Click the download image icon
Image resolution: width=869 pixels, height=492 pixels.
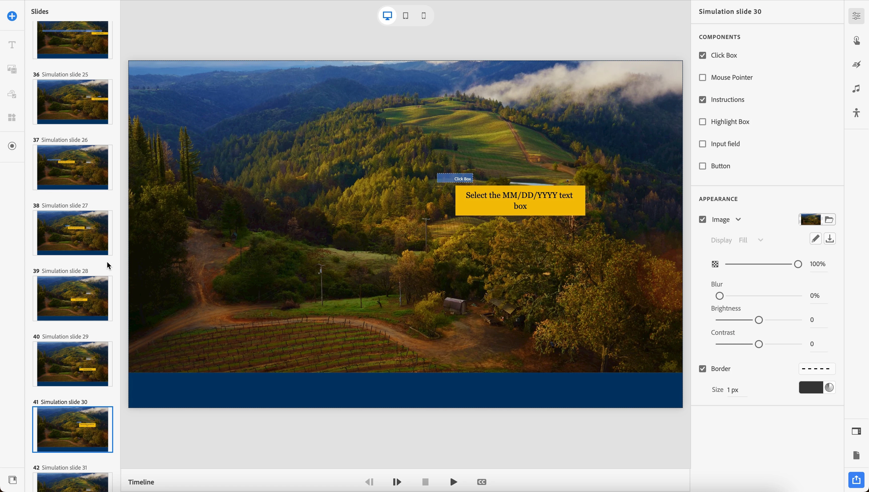830,239
